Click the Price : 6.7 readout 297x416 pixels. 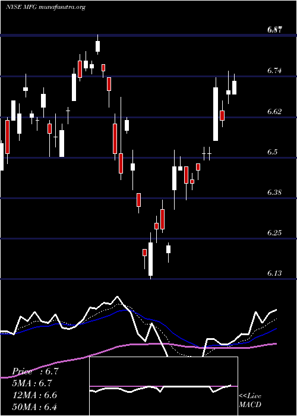click(x=35, y=371)
